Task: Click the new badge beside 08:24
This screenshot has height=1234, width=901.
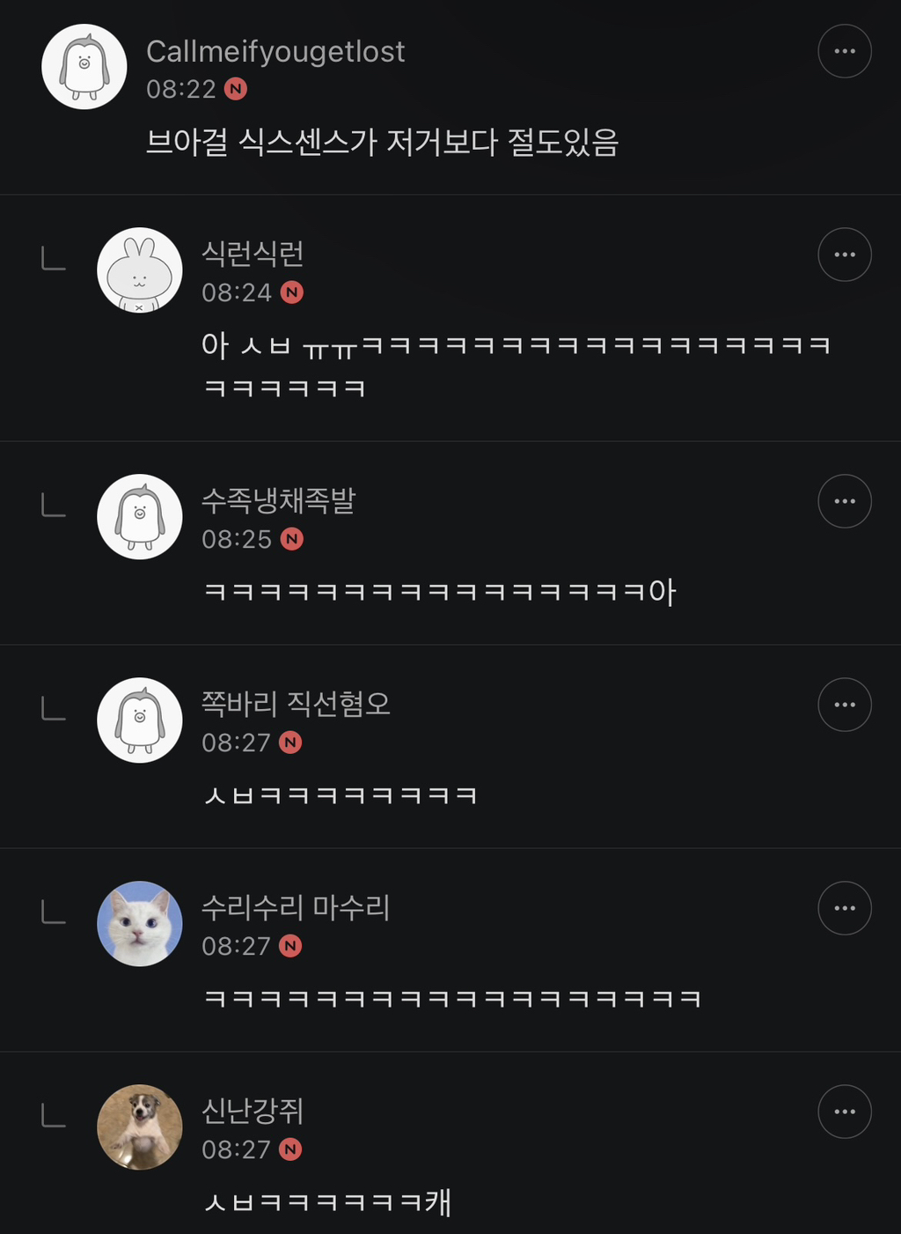Action: (x=291, y=292)
